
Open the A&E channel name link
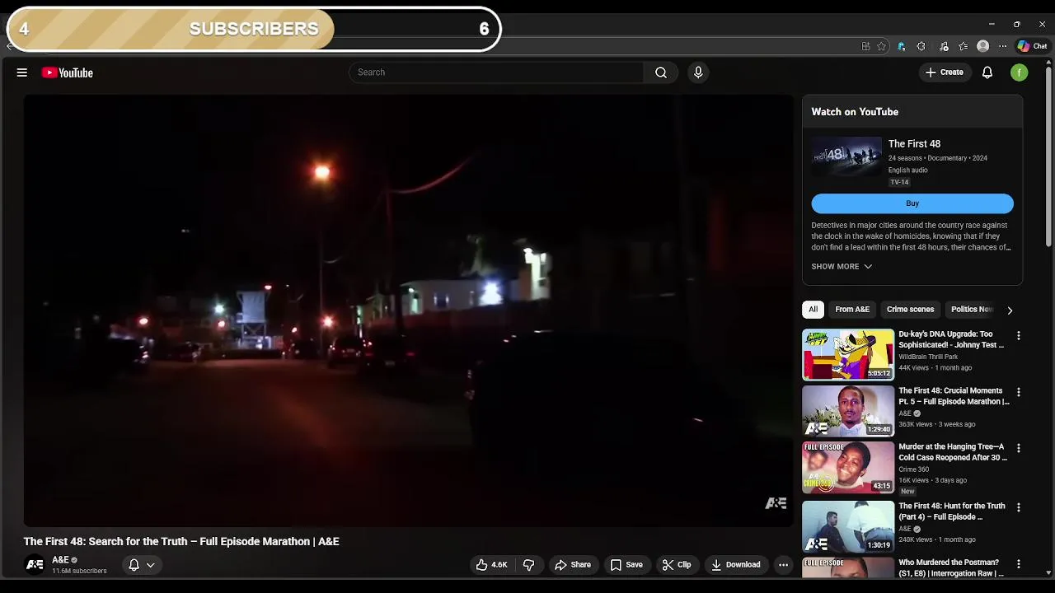pyautogui.click(x=60, y=560)
